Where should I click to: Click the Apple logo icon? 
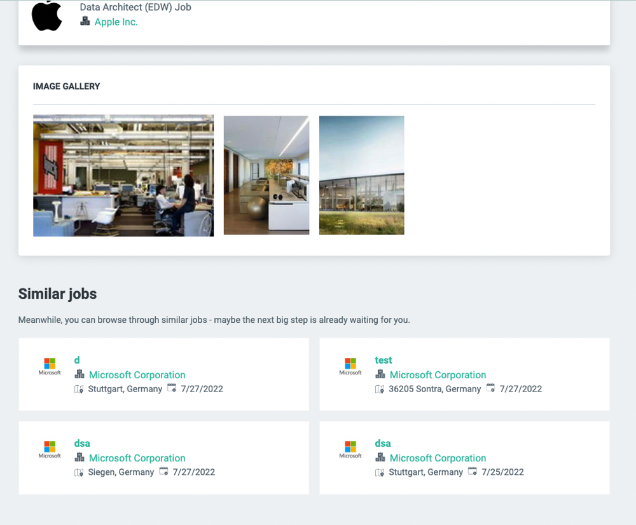(46, 16)
